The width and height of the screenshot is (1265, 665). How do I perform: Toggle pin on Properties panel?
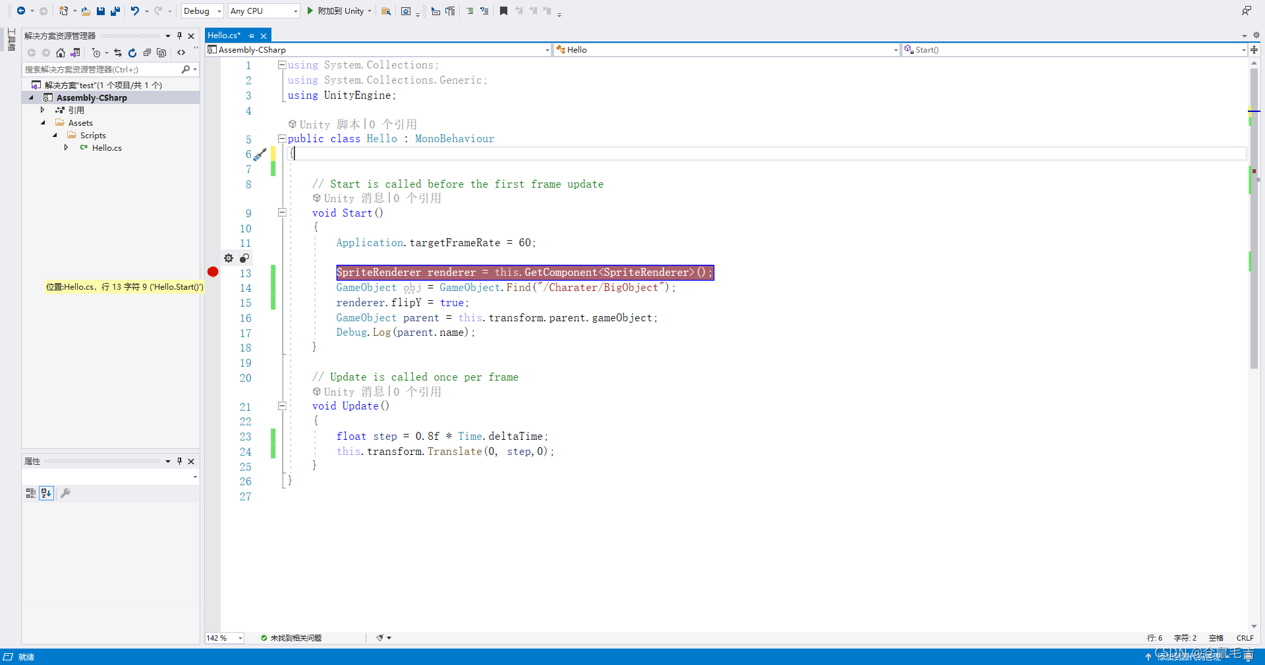[179, 461]
